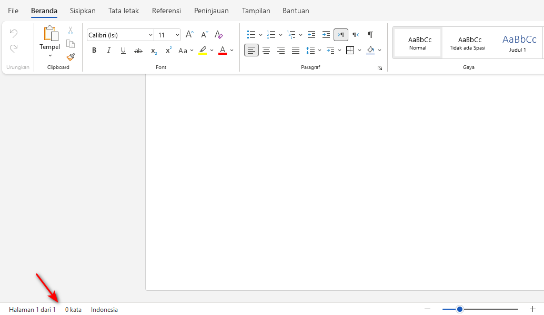Image resolution: width=544 pixels, height=315 pixels.
Task: Open the bullet list style dropdown
Action: [260, 34]
